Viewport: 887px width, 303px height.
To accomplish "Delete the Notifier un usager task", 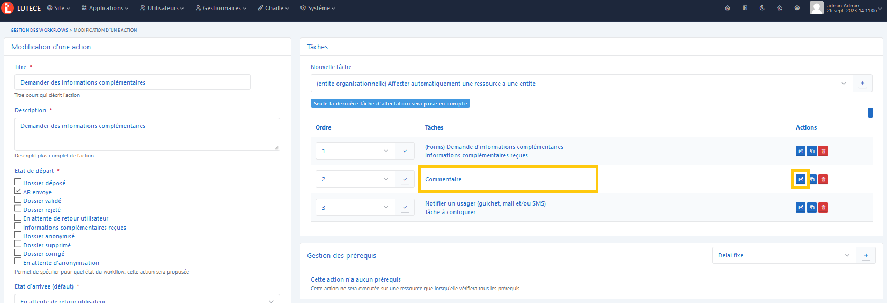I will [x=823, y=207].
